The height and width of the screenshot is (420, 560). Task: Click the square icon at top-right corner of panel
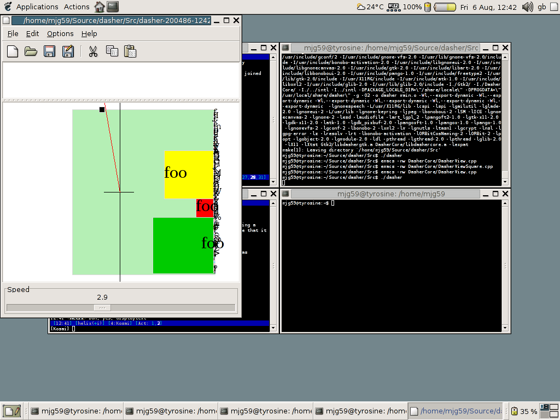(555, 7)
